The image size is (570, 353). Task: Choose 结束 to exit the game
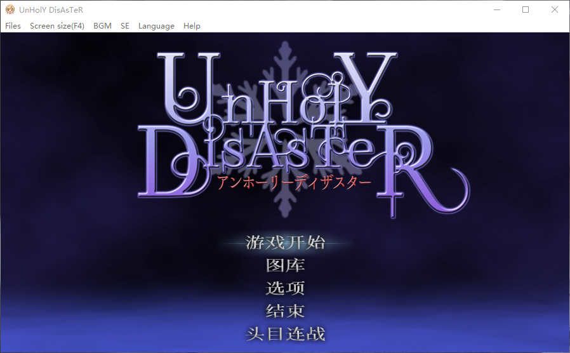(x=285, y=311)
